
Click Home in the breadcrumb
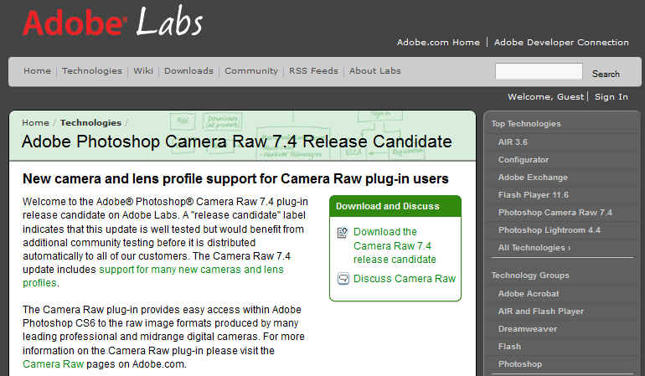[35, 122]
